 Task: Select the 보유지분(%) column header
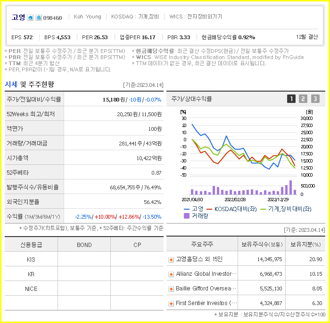click(305, 244)
